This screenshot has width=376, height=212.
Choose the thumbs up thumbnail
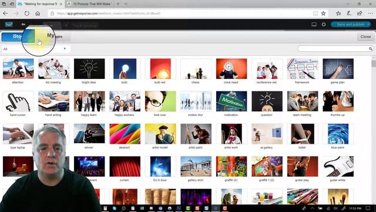338,101
